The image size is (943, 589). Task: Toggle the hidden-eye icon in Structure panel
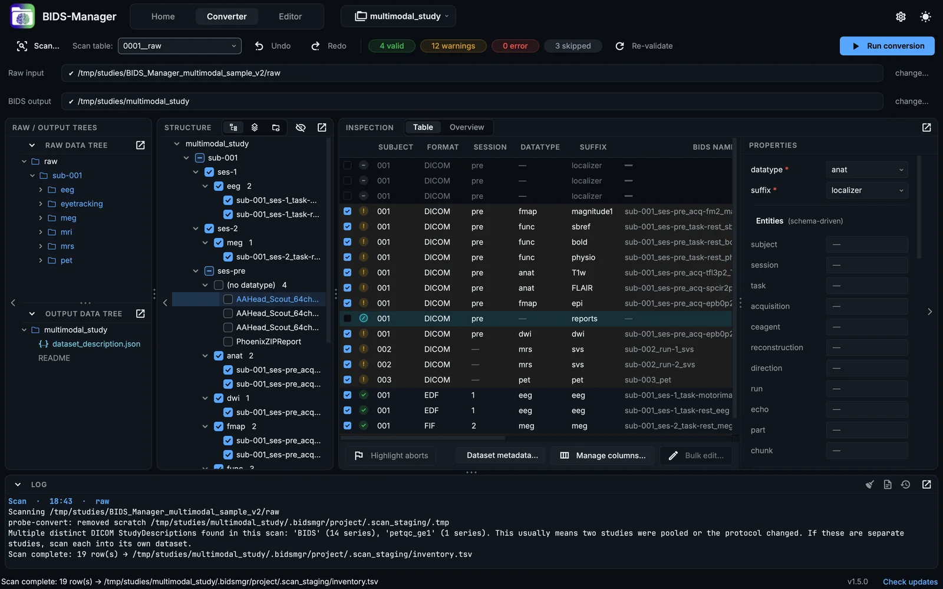point(301,127)
